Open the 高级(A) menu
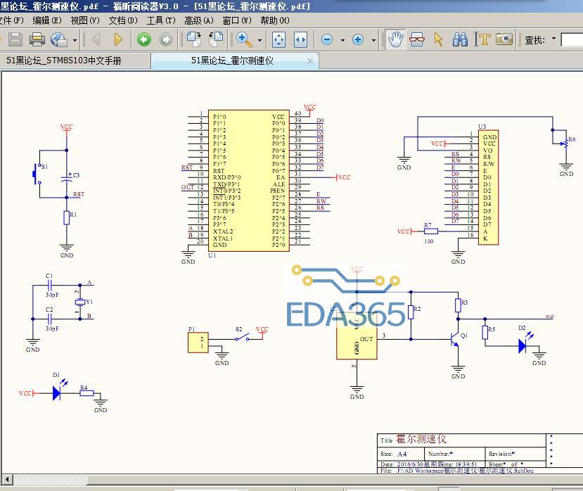This screenshot has width=583, height=491. point(199,20)
